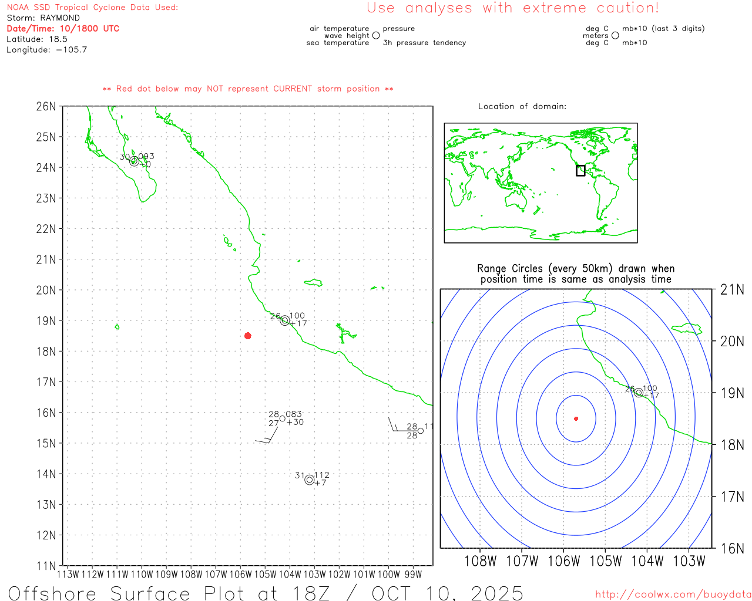This screenshot has width=752, height=601.
Task: Click the station circle in the range circles inset
Action: [x=639, y=393]
